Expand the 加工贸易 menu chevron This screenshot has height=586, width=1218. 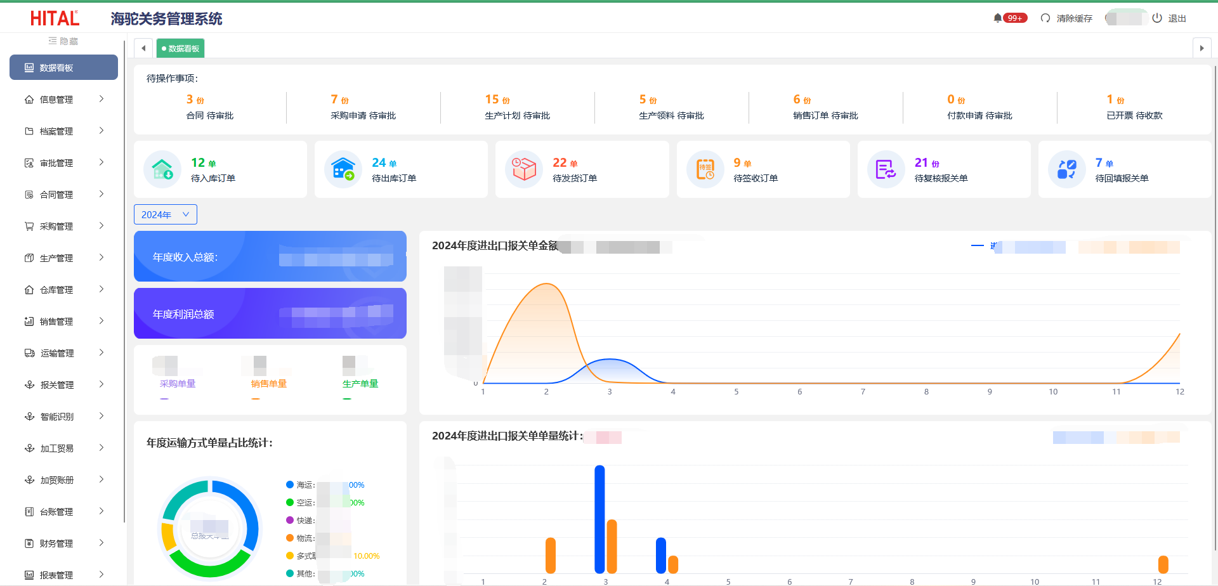(x=101, y=448)
